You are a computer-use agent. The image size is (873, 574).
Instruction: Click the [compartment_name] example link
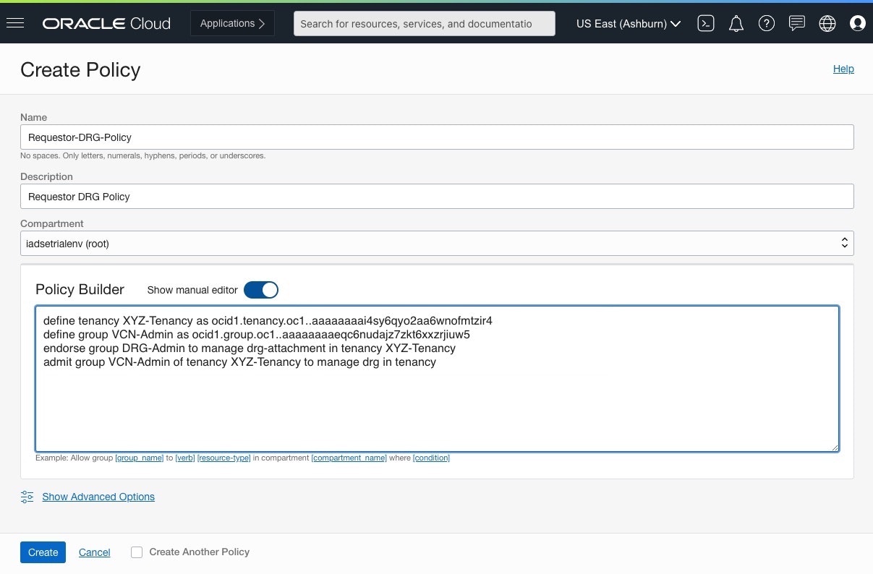(x=349, y=458)
